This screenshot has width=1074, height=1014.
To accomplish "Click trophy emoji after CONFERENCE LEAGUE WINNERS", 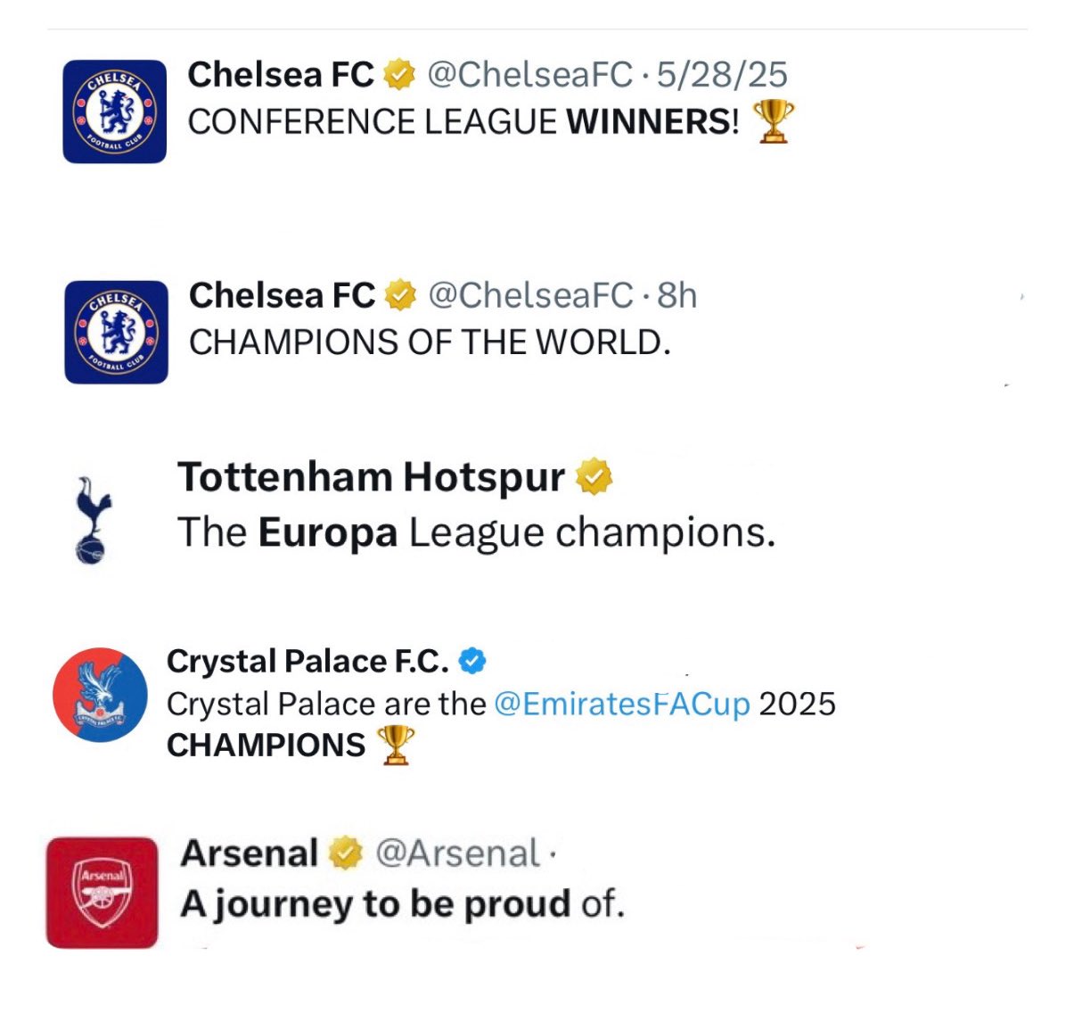I will [773, 121].
